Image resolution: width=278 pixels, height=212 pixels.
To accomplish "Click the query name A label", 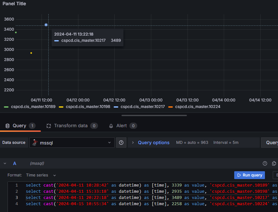I will click(14, 163).
